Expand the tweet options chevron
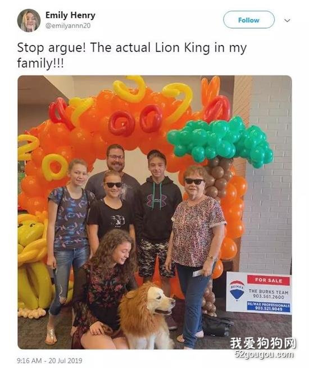309x368 pixels. point(287,20)
